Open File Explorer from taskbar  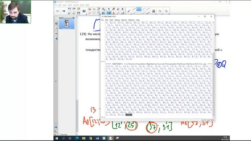coord(84,138)
